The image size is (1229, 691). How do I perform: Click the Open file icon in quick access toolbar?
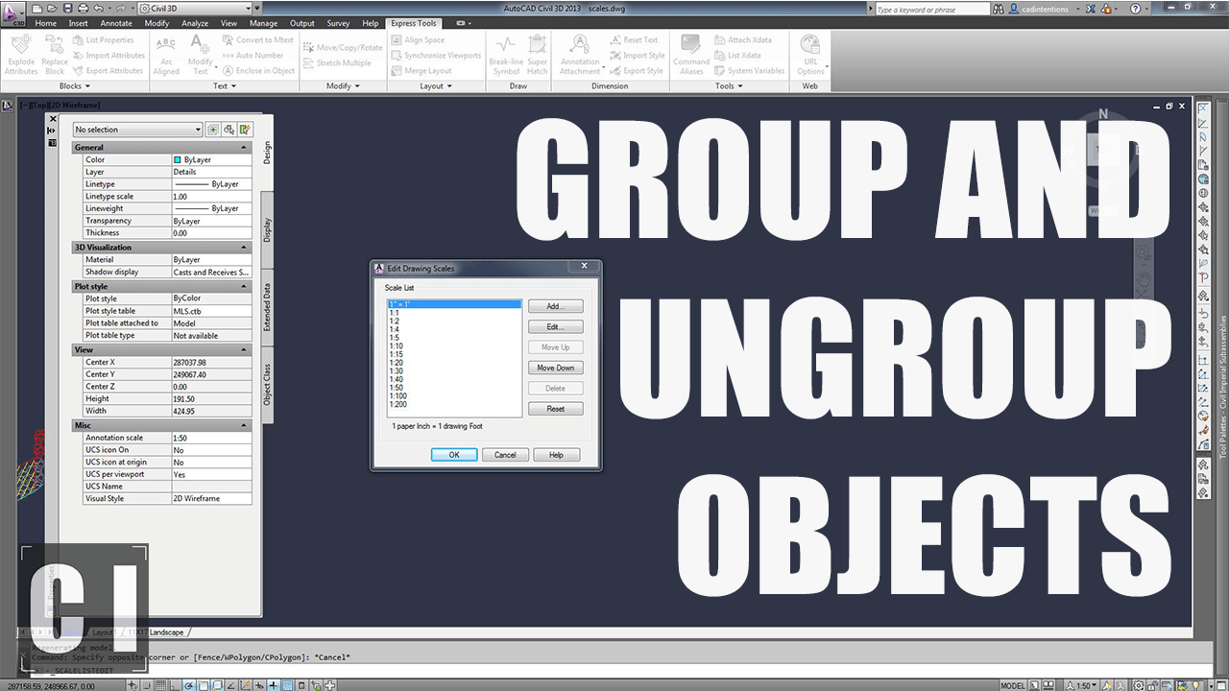pos(52,8)
